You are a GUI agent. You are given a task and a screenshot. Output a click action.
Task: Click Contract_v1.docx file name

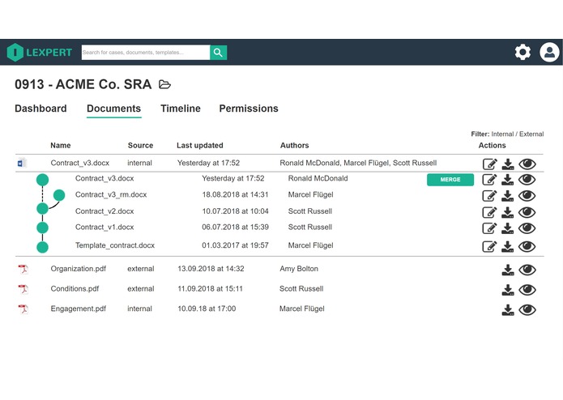click(x=104, y=227)
